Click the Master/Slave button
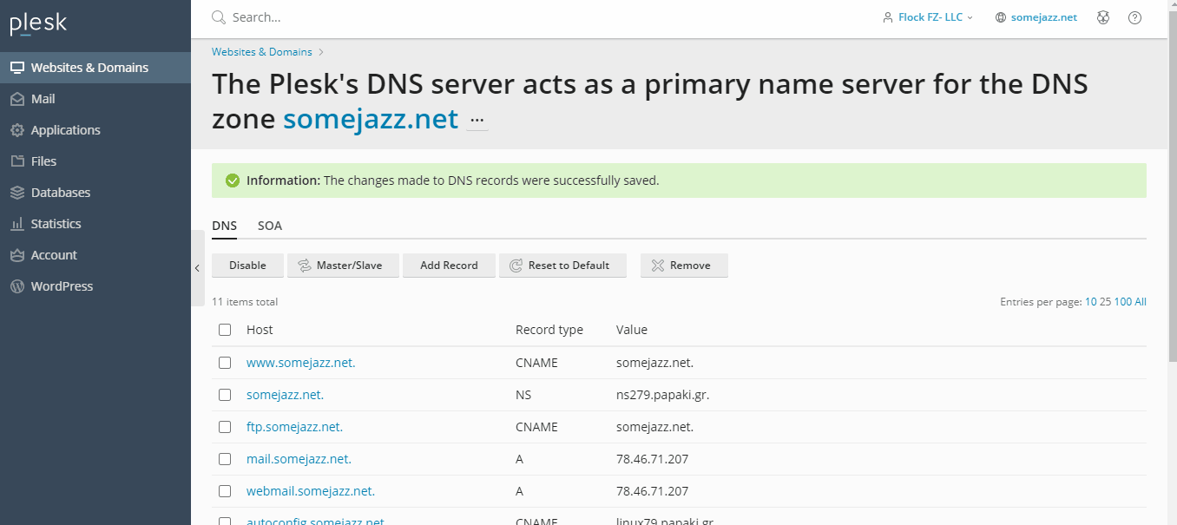The height and width of the screenshot is (525, 1177). [343, 266]
